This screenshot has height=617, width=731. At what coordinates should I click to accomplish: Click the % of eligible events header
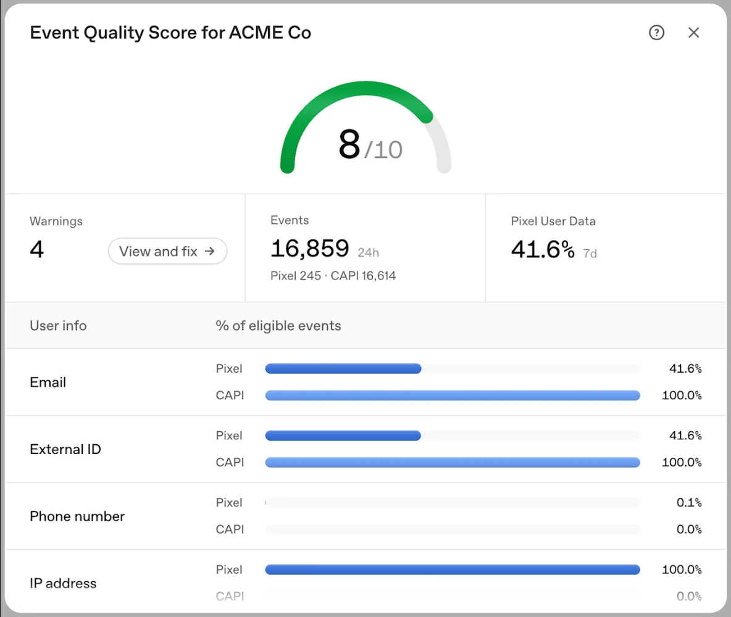point(278,326)
